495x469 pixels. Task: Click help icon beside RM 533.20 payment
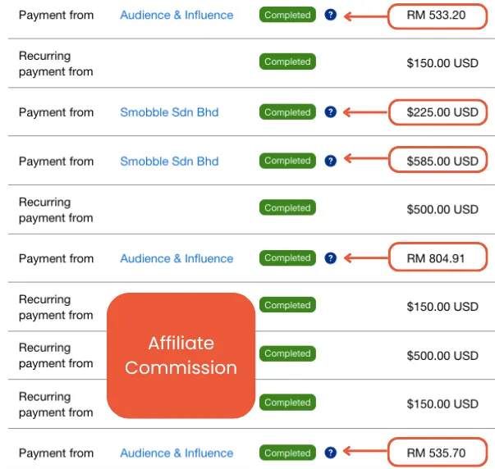(x=330, y=15)
